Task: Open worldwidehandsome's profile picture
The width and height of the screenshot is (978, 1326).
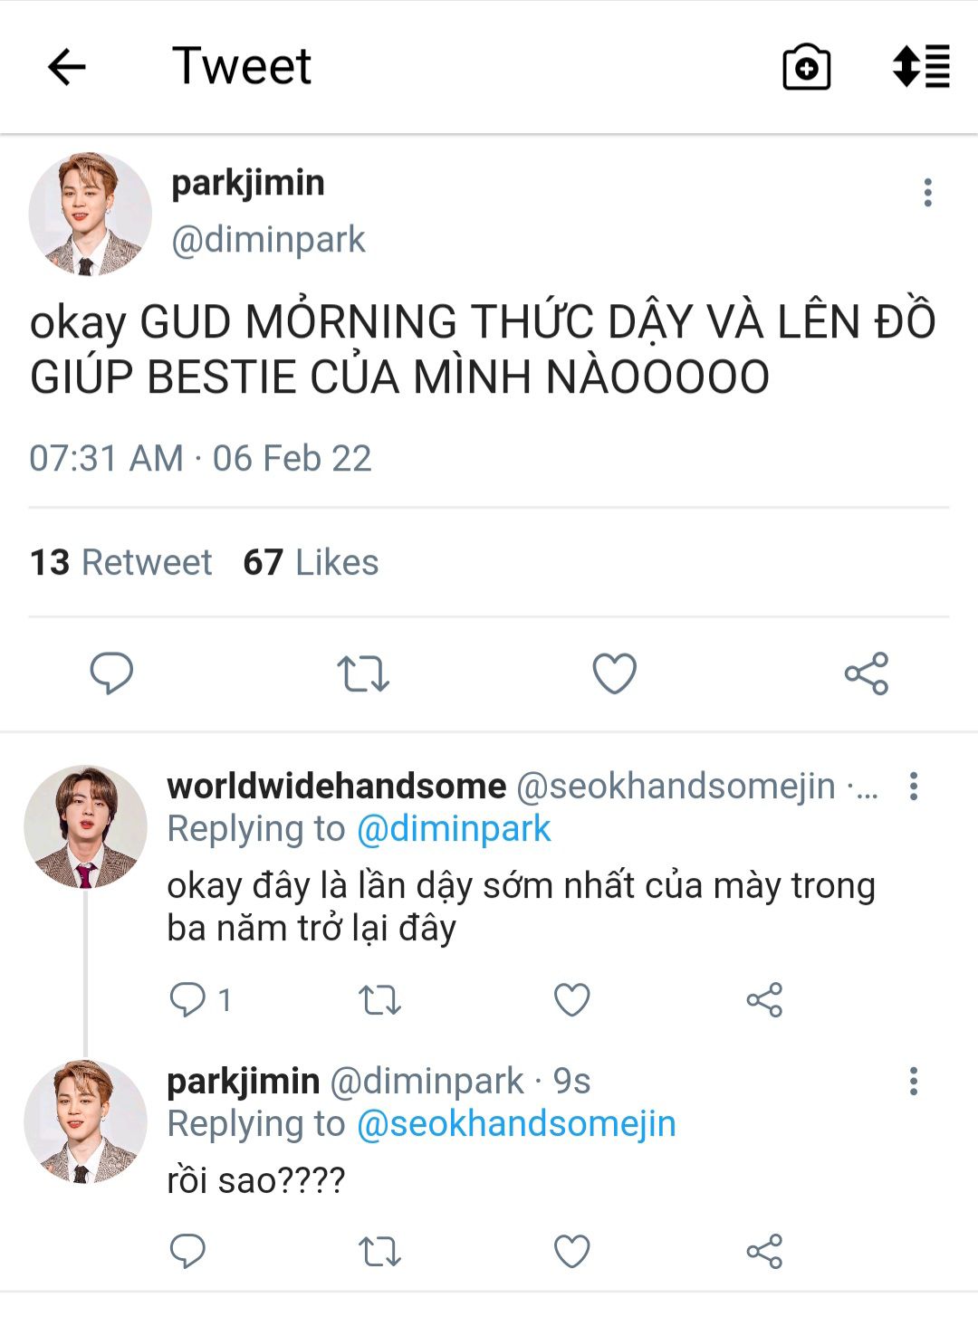Action: coord(85,826)
